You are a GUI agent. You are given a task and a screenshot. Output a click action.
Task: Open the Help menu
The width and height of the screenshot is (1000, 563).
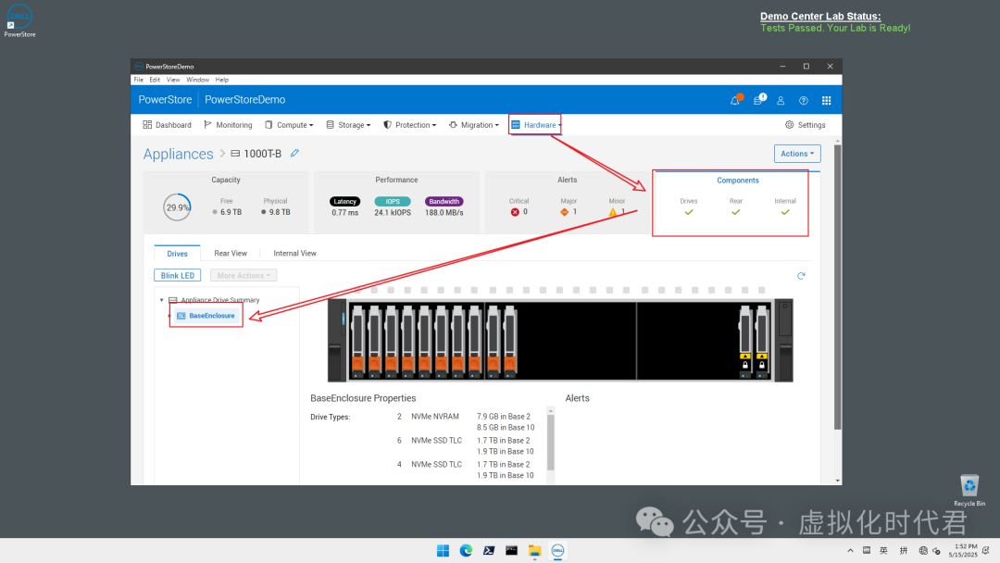222,80
